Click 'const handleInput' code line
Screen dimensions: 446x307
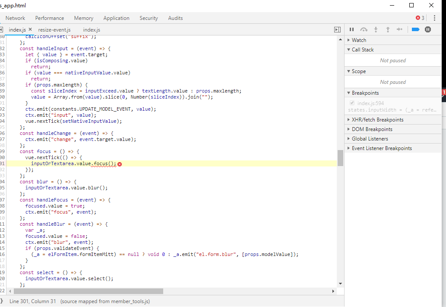[x=65, y=48]
